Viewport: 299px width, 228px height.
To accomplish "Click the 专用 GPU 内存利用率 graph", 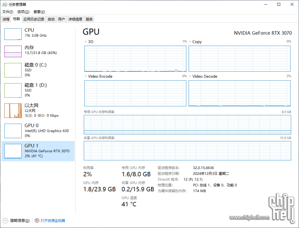I will (x=187, y=125).
